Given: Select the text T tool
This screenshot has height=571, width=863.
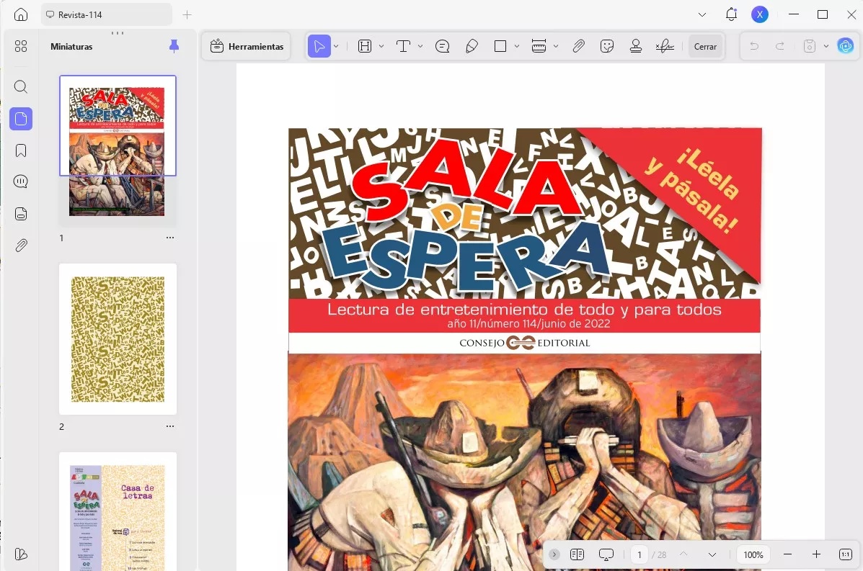Looking at the screenshot, I should point(404,47).
